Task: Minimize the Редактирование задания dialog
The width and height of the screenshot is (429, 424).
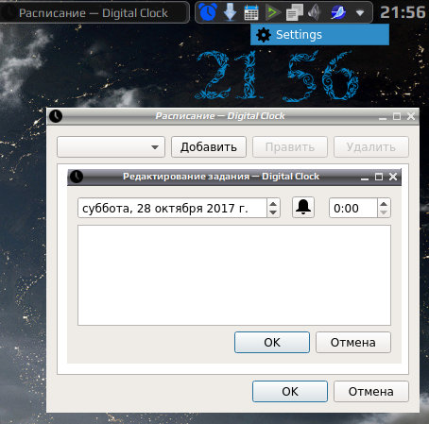Action: 365,178
